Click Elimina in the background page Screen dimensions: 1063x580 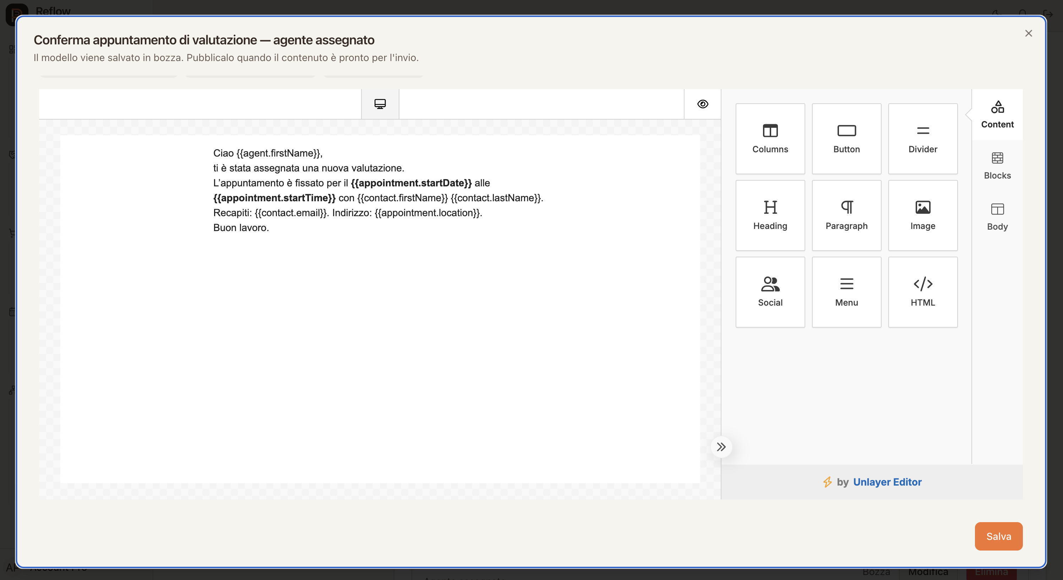point(991,573)
